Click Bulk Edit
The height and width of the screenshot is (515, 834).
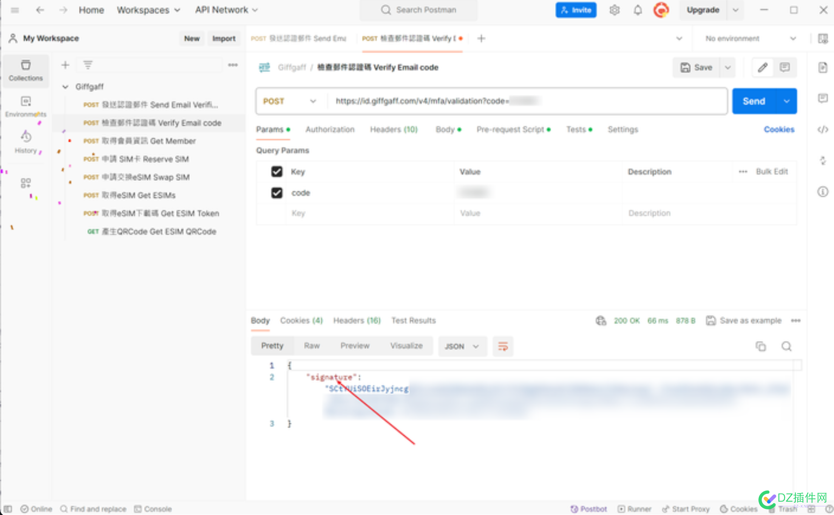click(x=772, y=172)
